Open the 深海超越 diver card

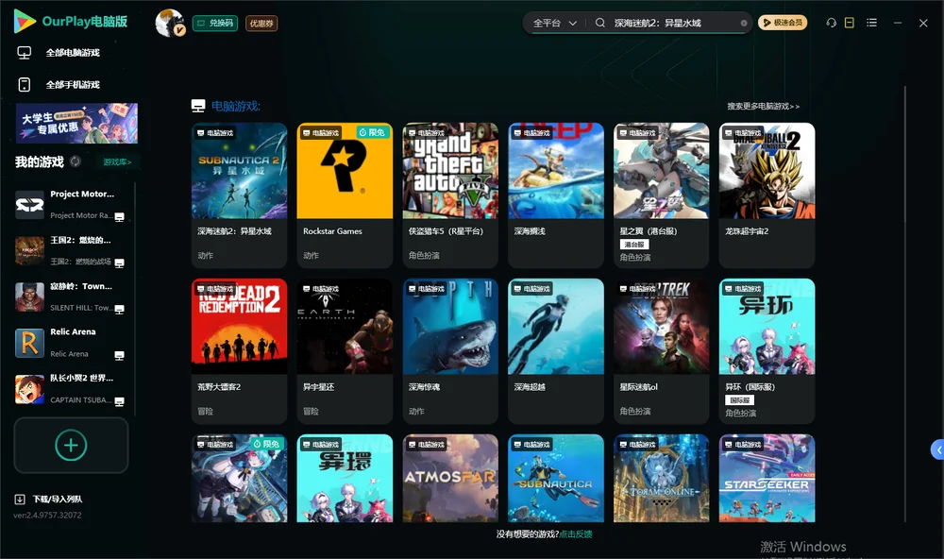pyautogui.click(x=556, y=351)
